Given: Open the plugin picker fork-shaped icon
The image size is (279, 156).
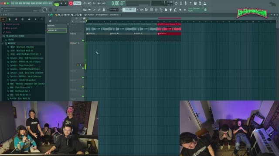Looking at the screenshot, I should pos(170,10).
